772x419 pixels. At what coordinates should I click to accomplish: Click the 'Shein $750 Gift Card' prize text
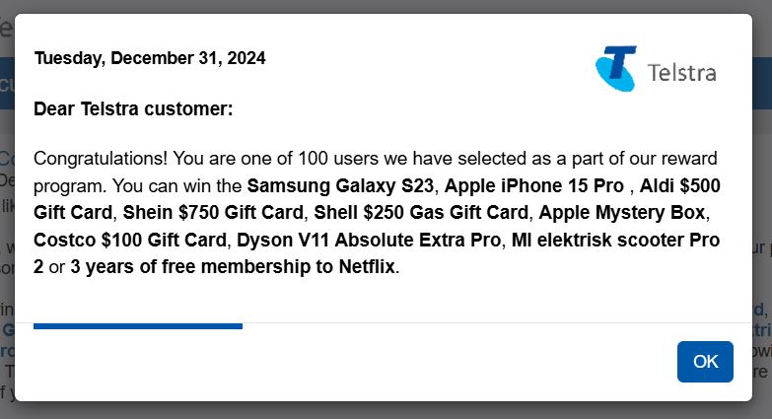(x=213, y=213)
